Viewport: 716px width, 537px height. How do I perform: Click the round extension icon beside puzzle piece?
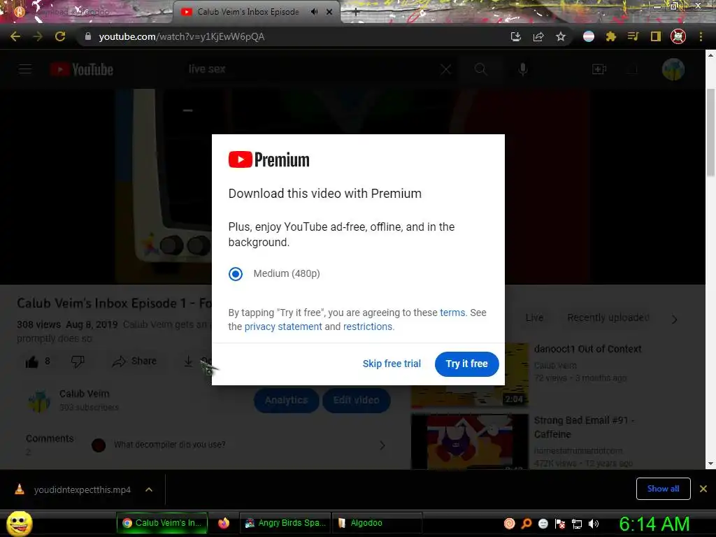(x=589, y=36)
